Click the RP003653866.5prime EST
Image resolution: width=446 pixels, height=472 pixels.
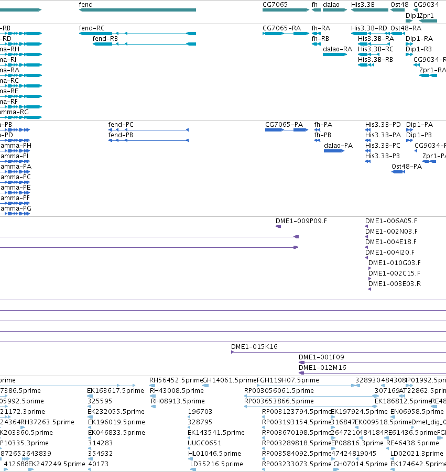click(311, 407)
